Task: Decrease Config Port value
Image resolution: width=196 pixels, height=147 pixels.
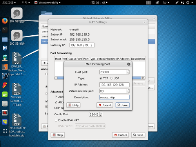Action: pos(101,116)
